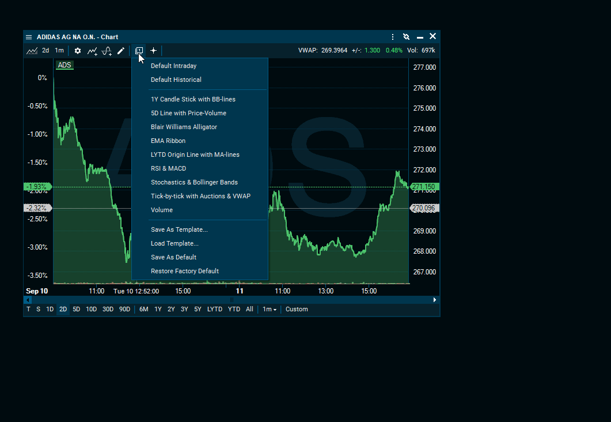611x422 pixels.
Task: Toggle the 1D time range
Action: (50, 310)
